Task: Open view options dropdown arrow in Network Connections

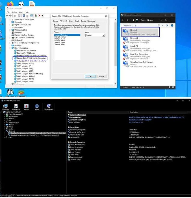Action: (162, 25)
